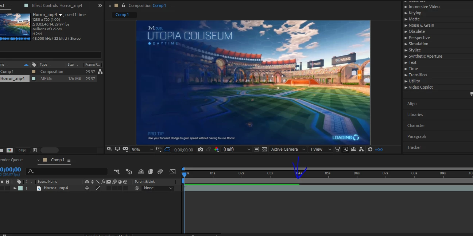Screen dimensions: 473x236
Task: Click label tag column header in timeline
Action: tap(19, 182)
